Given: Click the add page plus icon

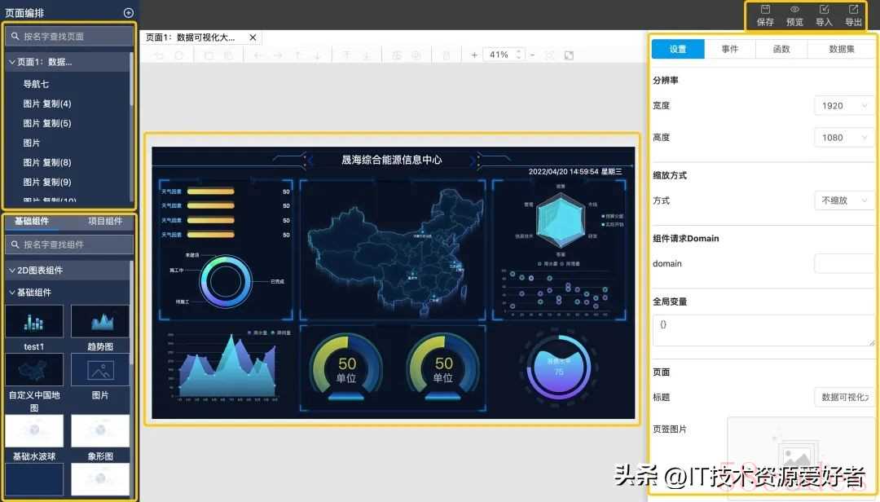Looking at the screenshot, I should click(128, 12).
